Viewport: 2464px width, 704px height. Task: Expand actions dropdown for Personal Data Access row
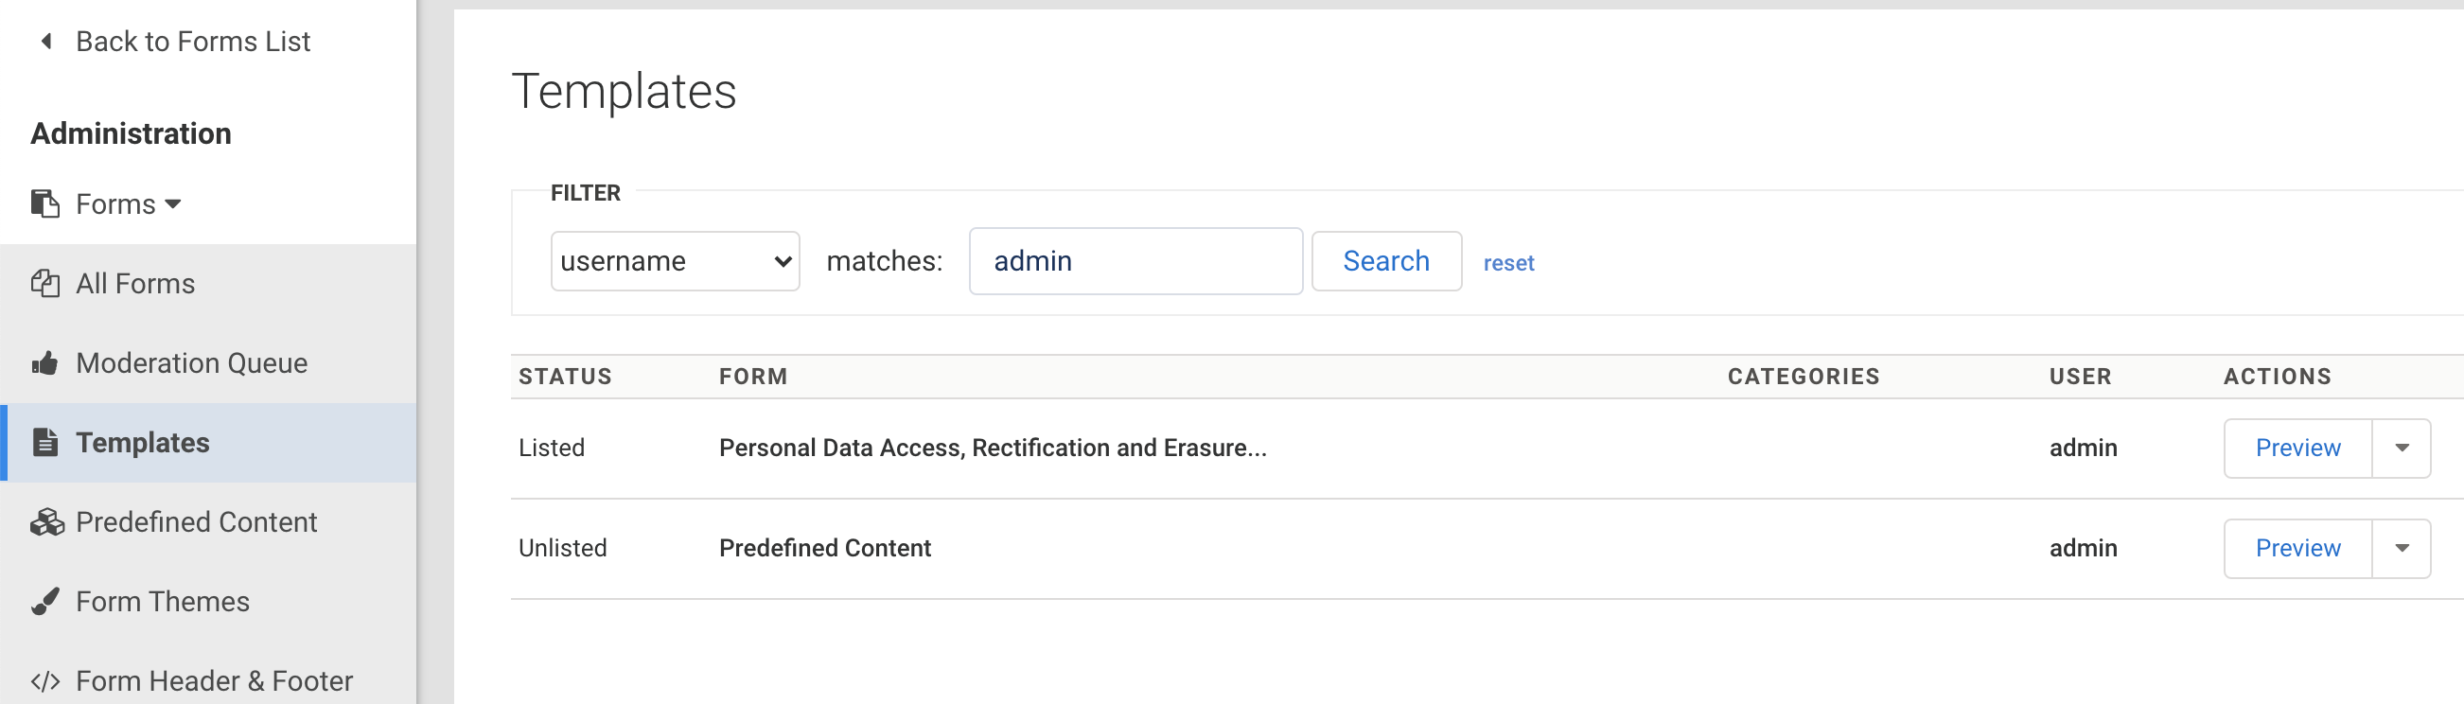pyautogui.click(x=2401, y=449)
